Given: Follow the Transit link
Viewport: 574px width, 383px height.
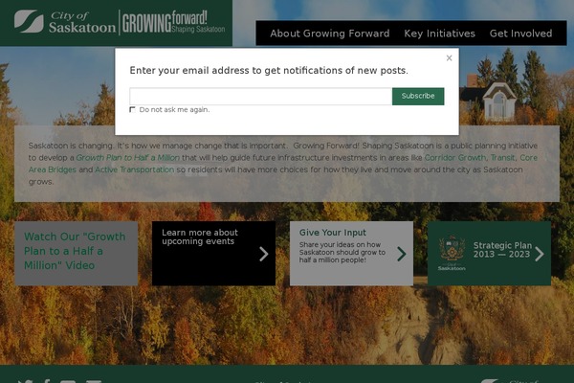Looking at the screenshot, I should 502,158.
